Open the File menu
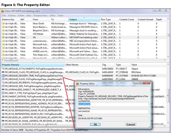This screenshot has height=133, width=171. (4, 15)
